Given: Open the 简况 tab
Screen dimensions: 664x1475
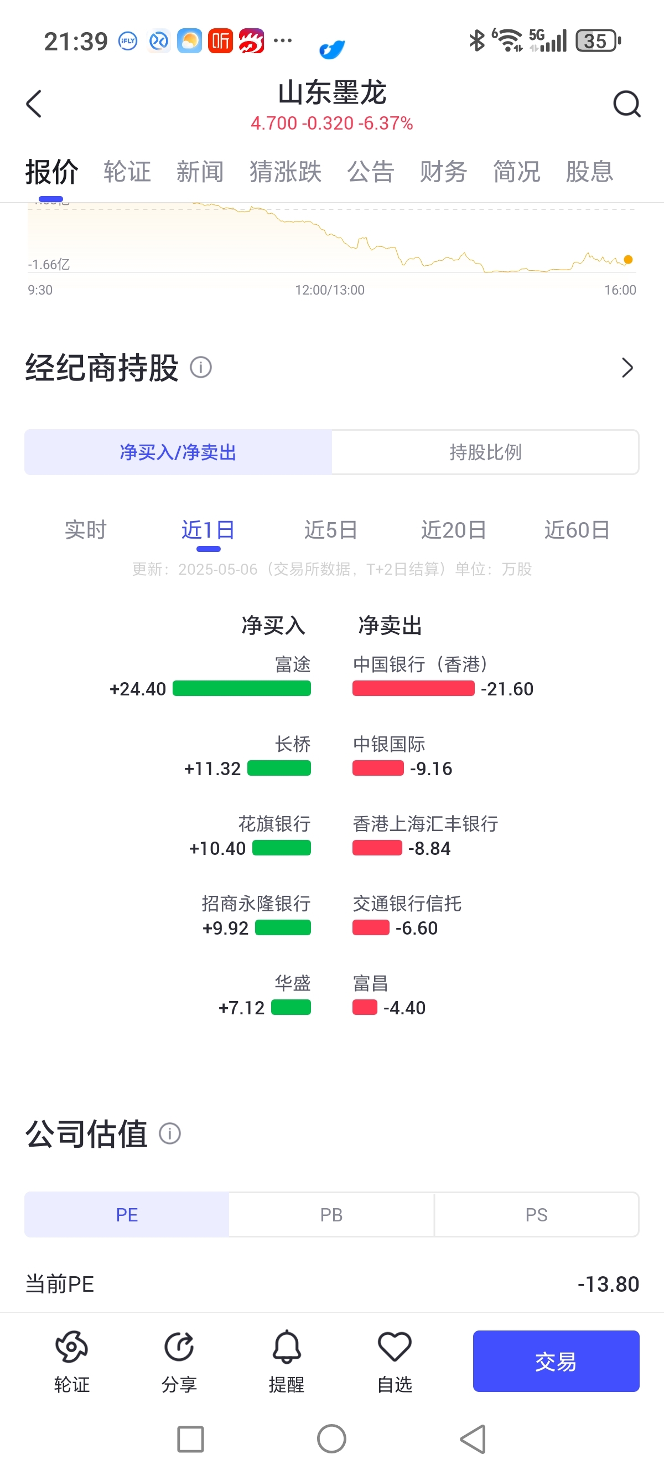Looking at the screenshot, I should (516, 172).
